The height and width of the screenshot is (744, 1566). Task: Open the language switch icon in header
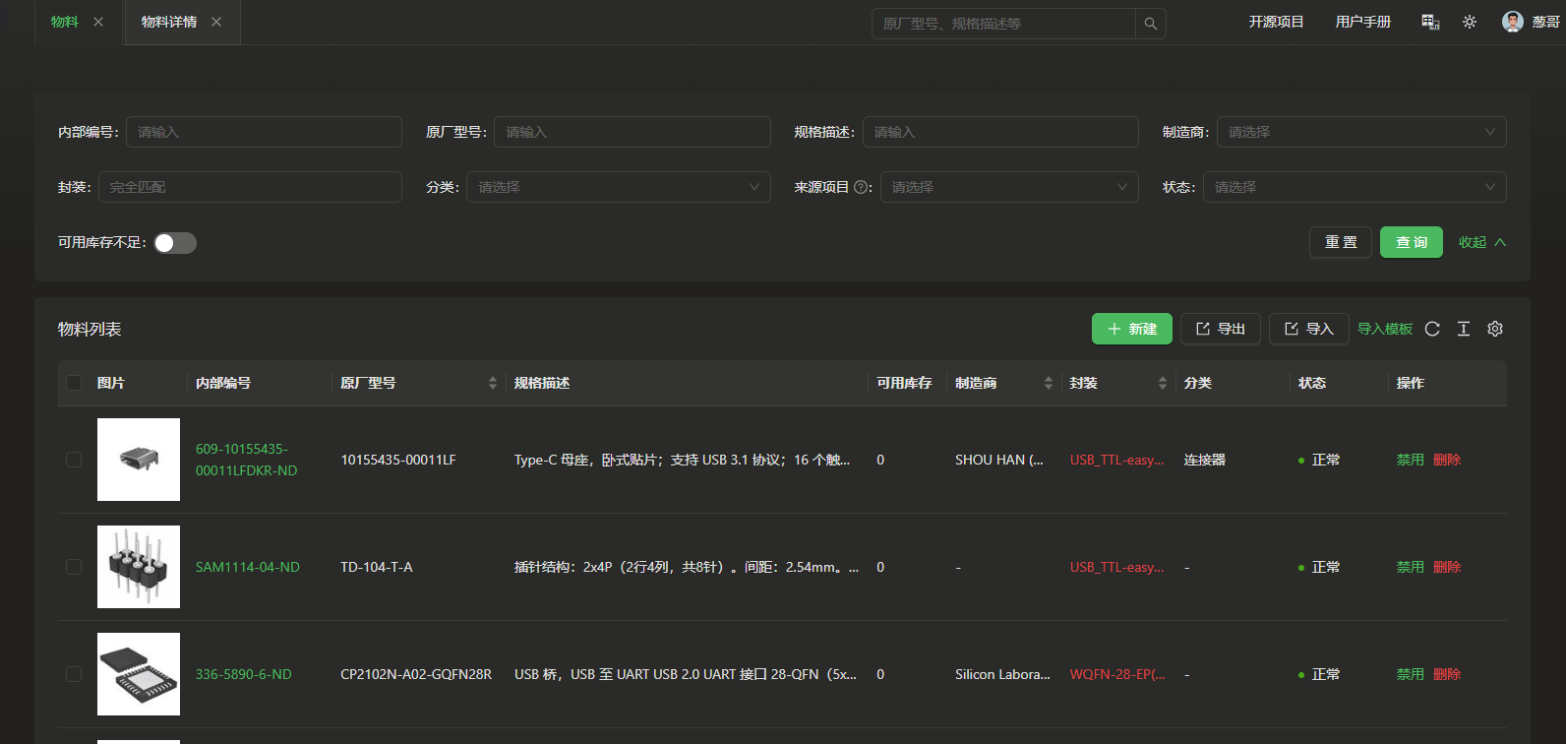point(1430,22)
